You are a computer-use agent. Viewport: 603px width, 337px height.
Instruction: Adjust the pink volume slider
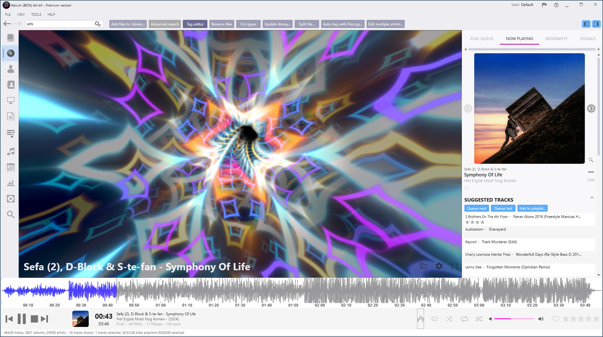(x=514, y=319)
